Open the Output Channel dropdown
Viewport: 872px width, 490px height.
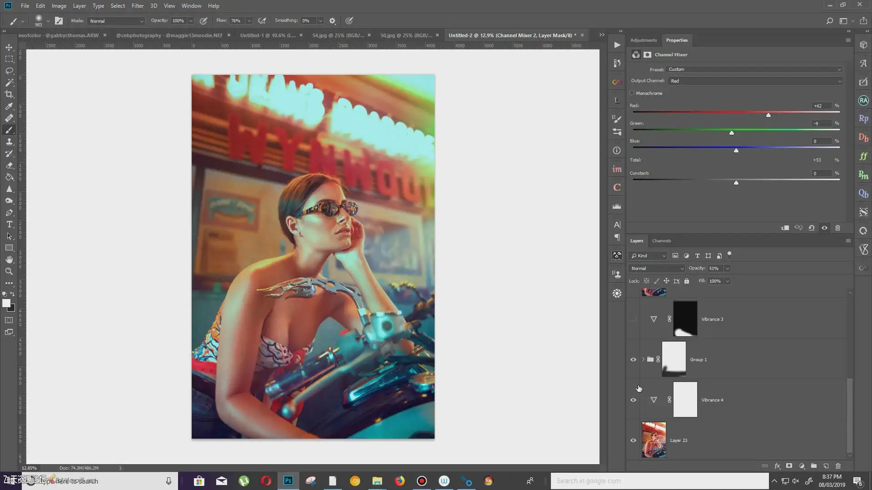(x=754, y=81)
